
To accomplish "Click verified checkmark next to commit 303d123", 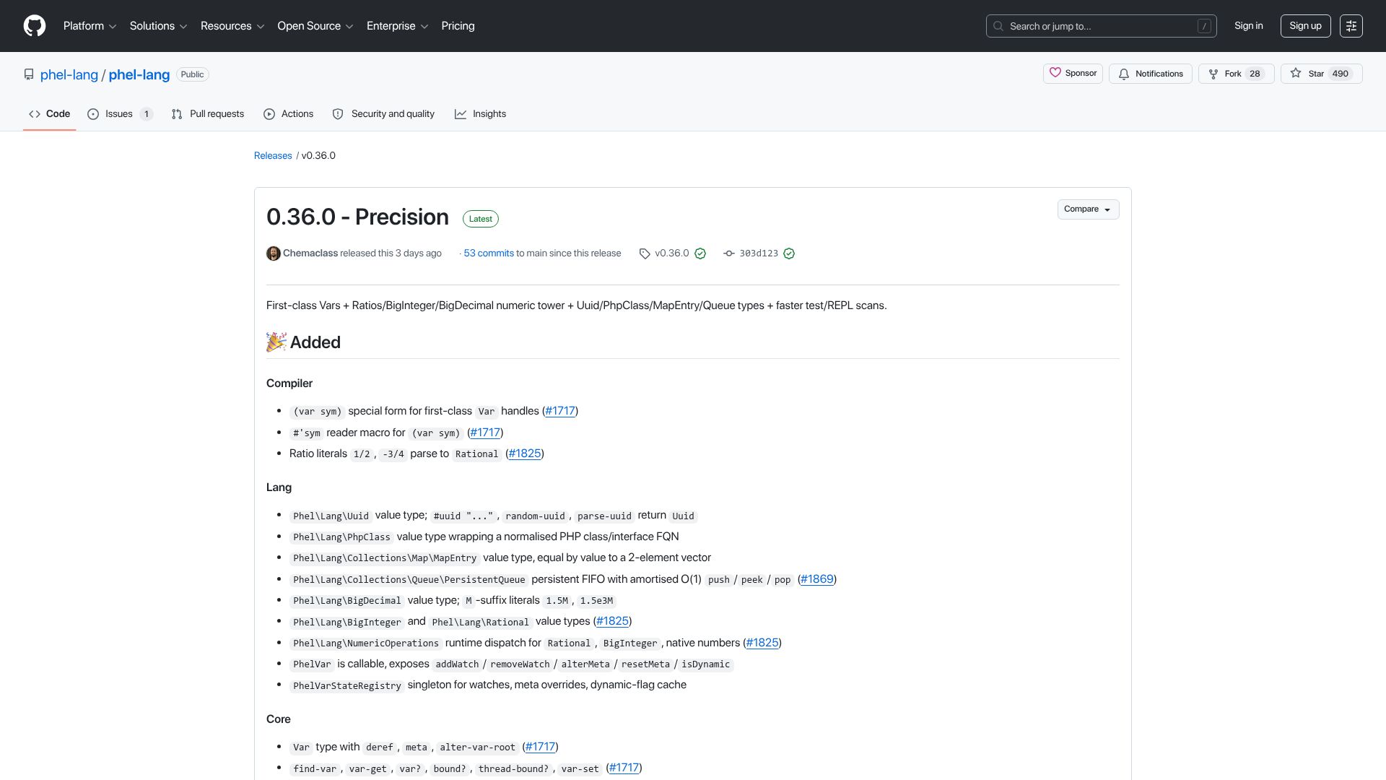I will pyautogui.click(x=789, y=253).
